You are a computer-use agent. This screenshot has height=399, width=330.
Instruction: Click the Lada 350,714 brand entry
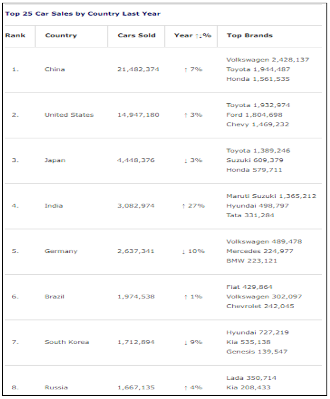251,377
